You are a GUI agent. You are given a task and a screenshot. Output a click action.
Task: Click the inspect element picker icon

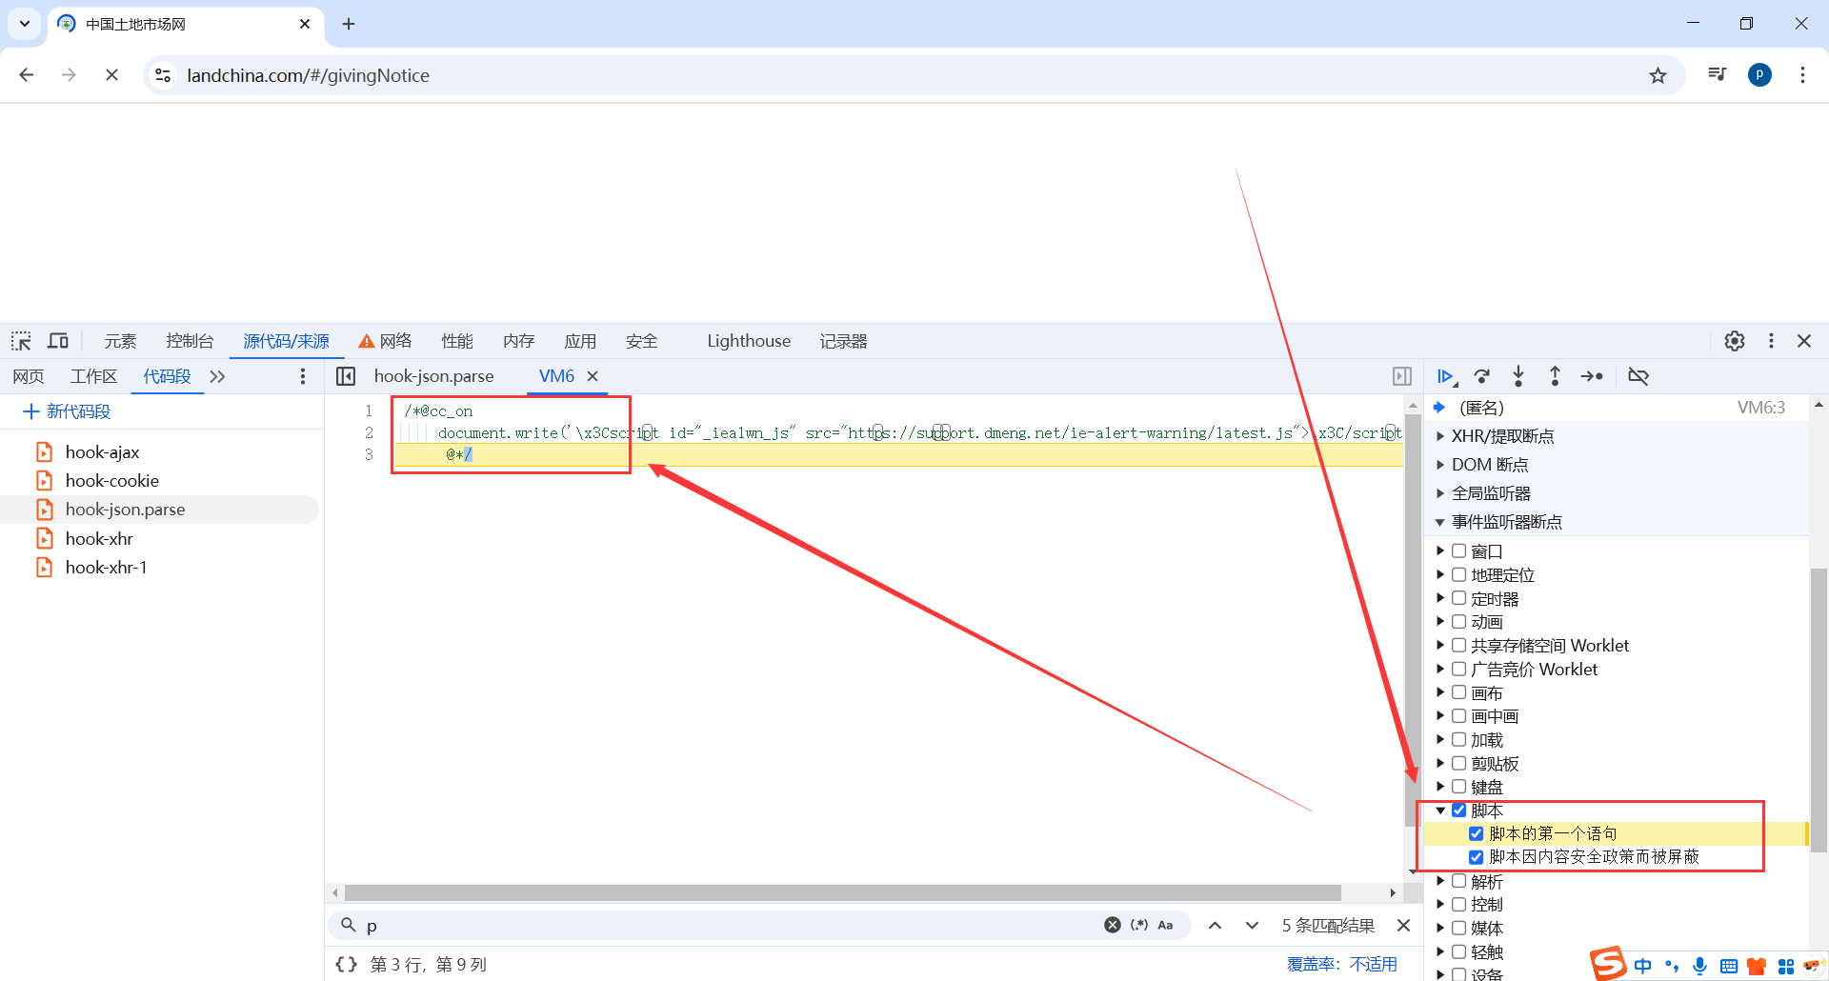coord(21,341)
